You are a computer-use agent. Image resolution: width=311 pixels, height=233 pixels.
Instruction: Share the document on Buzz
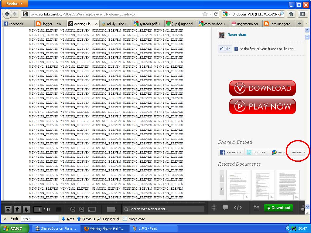click(x=278, y=152)
